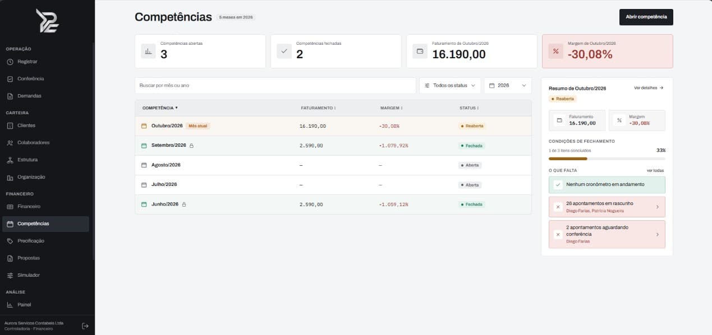
Task: Sort by the Status column header
Action: point(468,108)
